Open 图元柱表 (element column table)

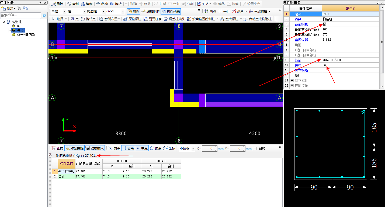152,19
